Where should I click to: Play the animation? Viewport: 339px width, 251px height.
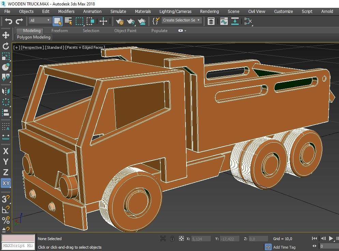click(330, 238)
